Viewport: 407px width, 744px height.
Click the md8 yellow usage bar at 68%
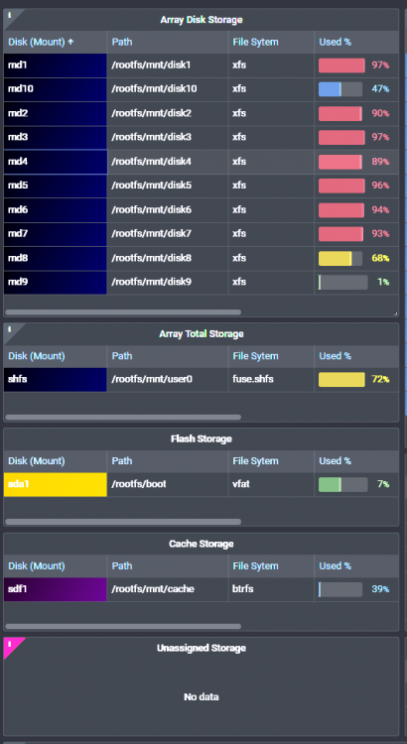pyautogui.click(x=340, y=258)
